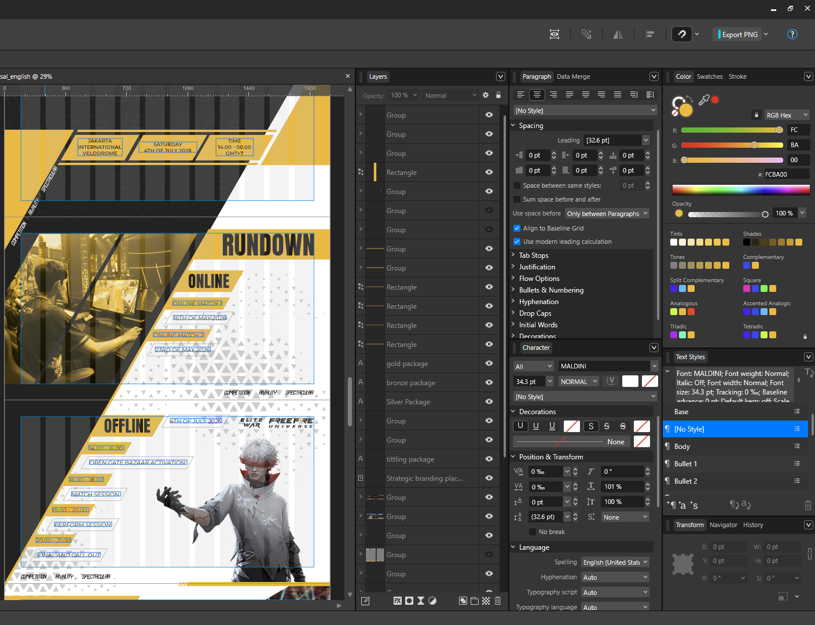Image resolution: width=815 pixels, height=625 pixels.
Task: Tick the No break checkbox
Action: click(533, 532)
